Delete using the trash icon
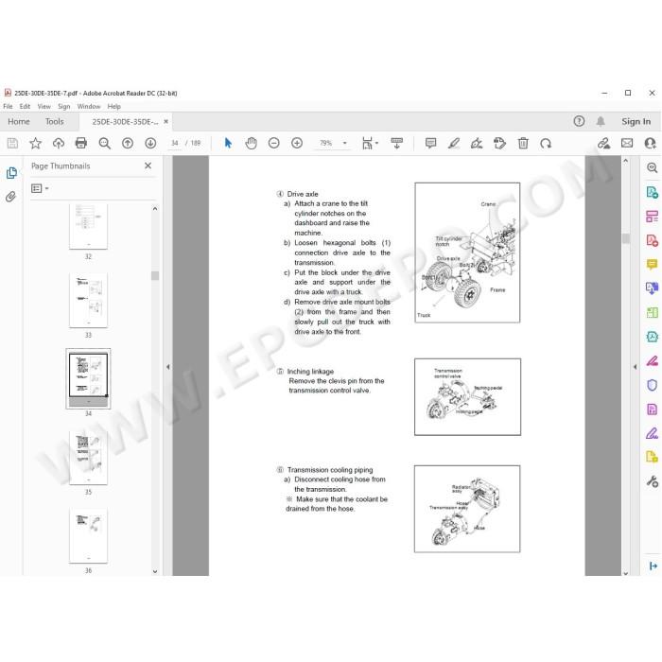This screenshot has height=662, width=662. [523, 144]
